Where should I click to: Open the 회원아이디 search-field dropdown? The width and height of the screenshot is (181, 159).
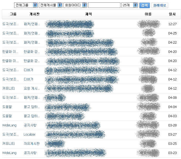point(75,5)
